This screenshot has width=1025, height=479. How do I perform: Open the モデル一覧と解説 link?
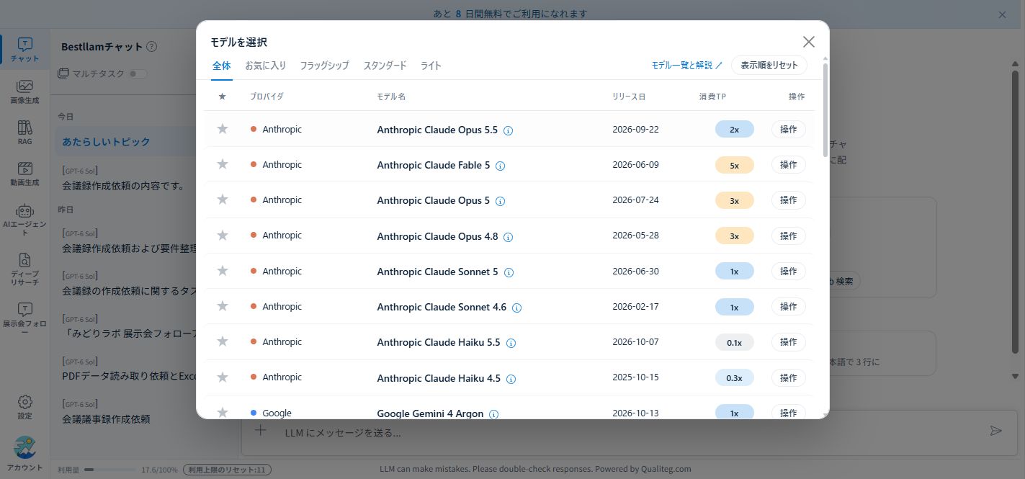click(x=687, y=65)
